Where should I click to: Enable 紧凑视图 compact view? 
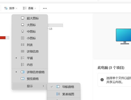[x=64, y=94]
